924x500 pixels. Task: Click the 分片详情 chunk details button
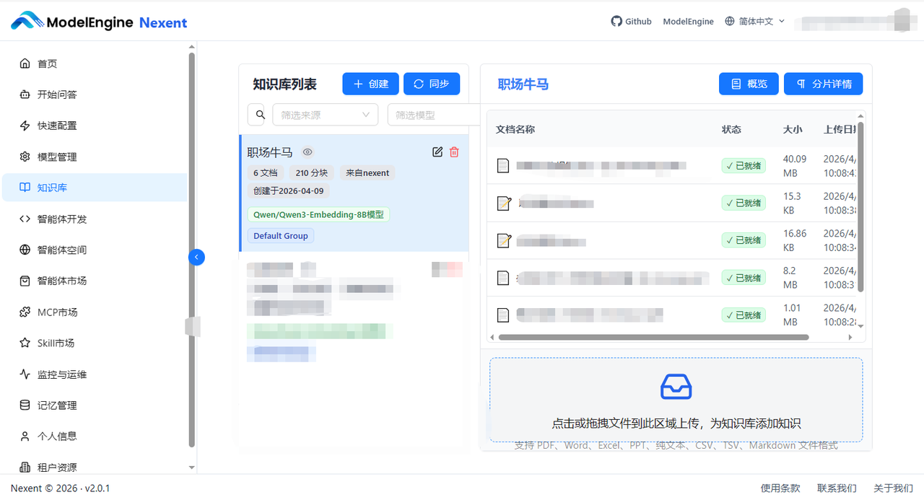(824, 84)
